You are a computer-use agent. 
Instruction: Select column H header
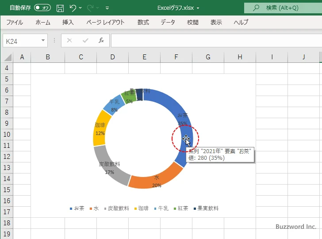(x=240, y=57)
